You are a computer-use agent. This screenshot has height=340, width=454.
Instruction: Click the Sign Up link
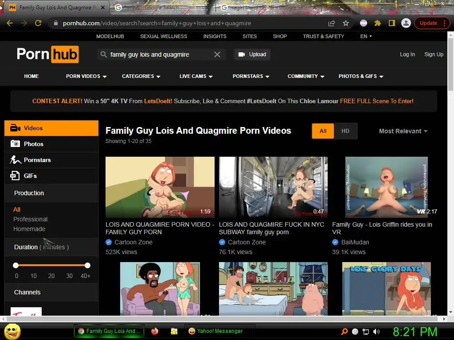[x=434, y=54]
